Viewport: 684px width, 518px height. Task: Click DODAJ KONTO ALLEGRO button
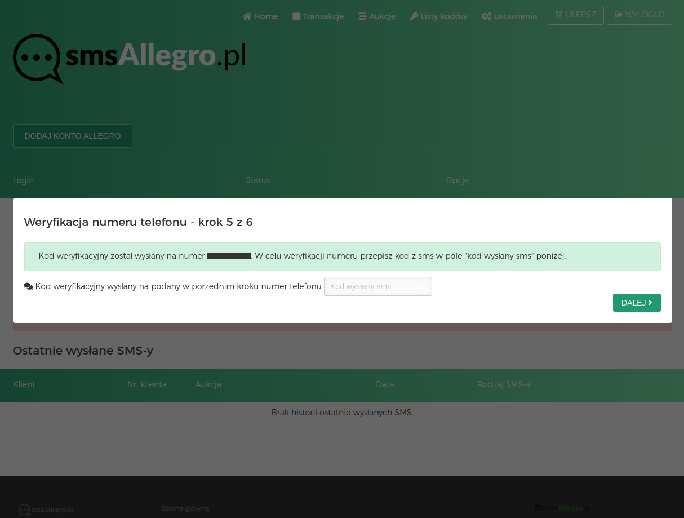tap(73, 136)
